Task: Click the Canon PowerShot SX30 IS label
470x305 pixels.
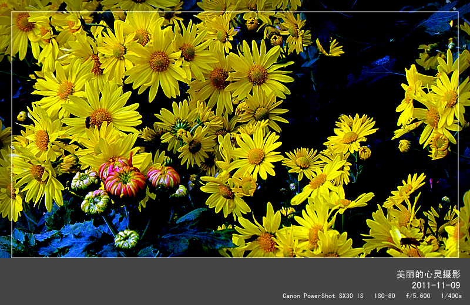Action: [x=323, y=296]
